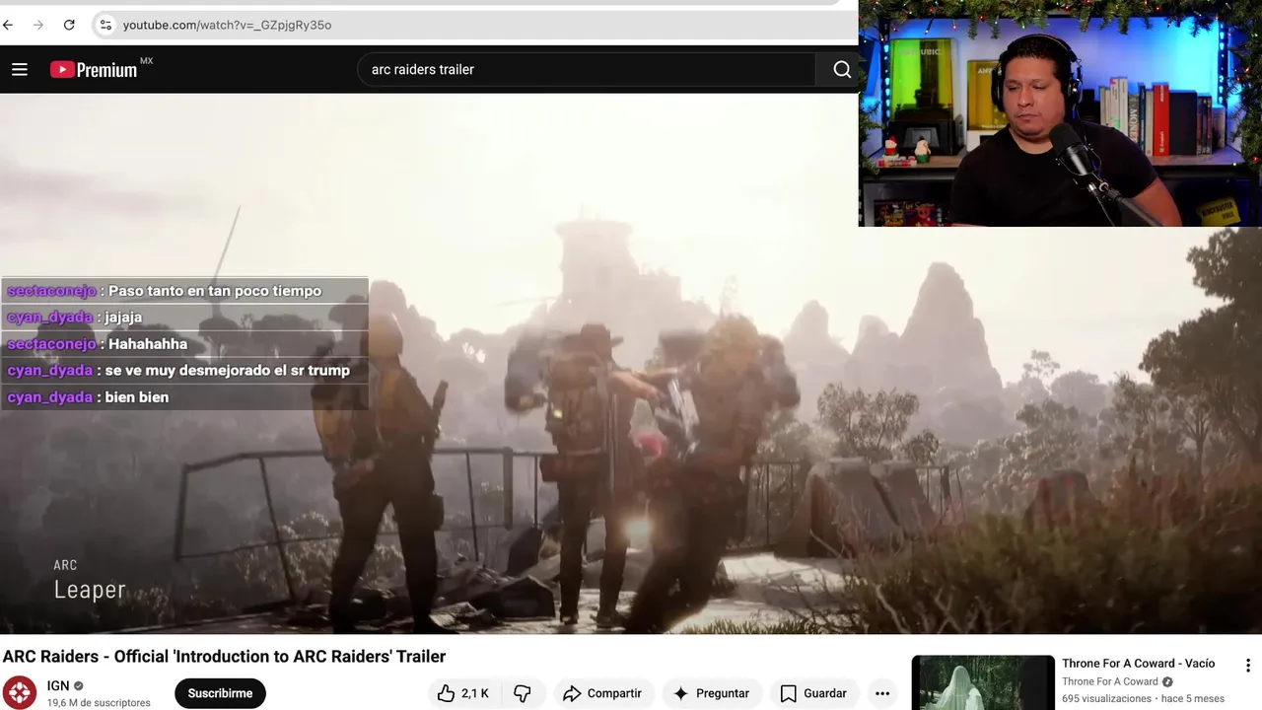Image resolution: width=1262 pixels, height=710 pixels.
Task: Reload the page with the refresh icon
Action: pos(69,25)
